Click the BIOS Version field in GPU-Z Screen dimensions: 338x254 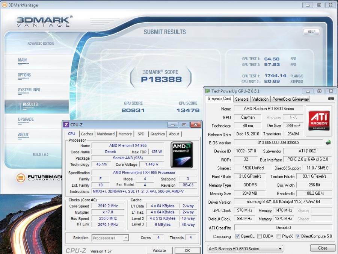tap(278, 142)
